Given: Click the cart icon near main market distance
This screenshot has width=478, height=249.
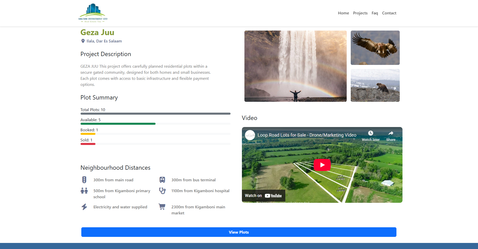Looking at the screenshot, I should tap(162, 207).
